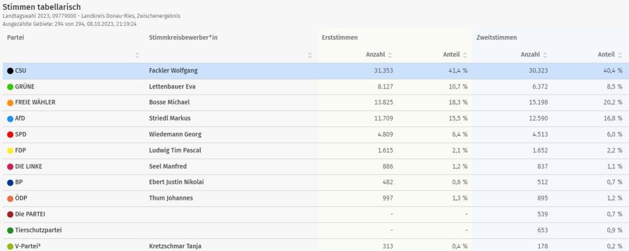Select the SPD party name
Image resolution: width=629 pixels, height=251 pixels.
[21, 134]
